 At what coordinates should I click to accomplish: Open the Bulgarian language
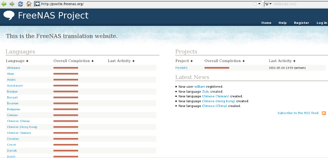click(14, 109)
